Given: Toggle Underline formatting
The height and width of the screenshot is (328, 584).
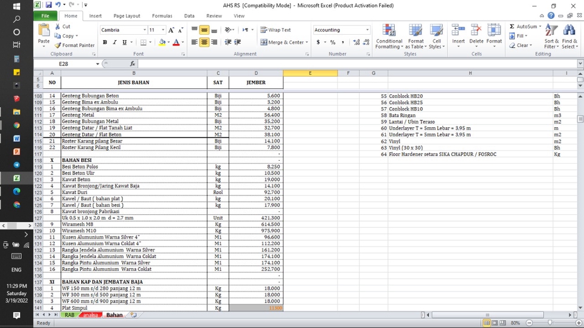Looking at the screenshot, I should (x=124, y=43).
